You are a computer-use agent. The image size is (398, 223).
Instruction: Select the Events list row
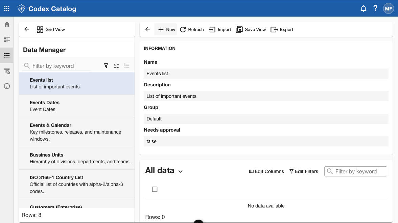(x=77, y=84)
